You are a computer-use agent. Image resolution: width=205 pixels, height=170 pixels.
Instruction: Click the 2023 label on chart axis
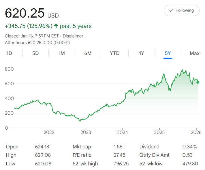(86, 133)
